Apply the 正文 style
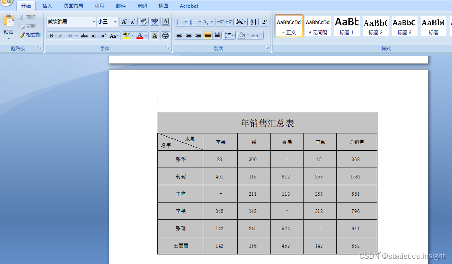452x264 pixels. (x=289, y=26)
